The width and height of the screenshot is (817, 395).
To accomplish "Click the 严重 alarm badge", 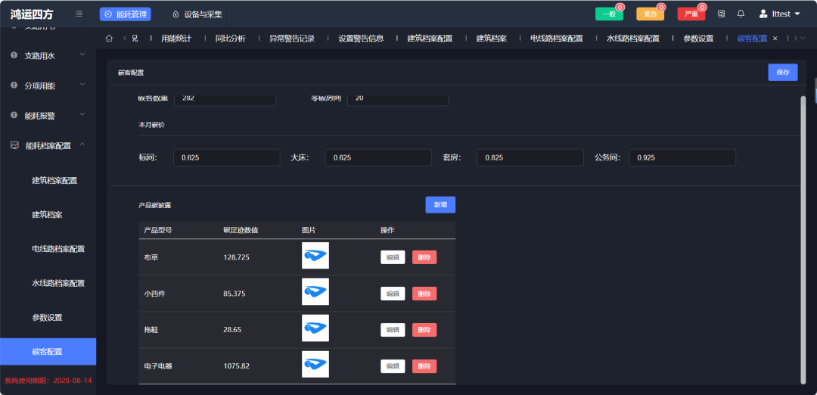I will pos(691,14).
